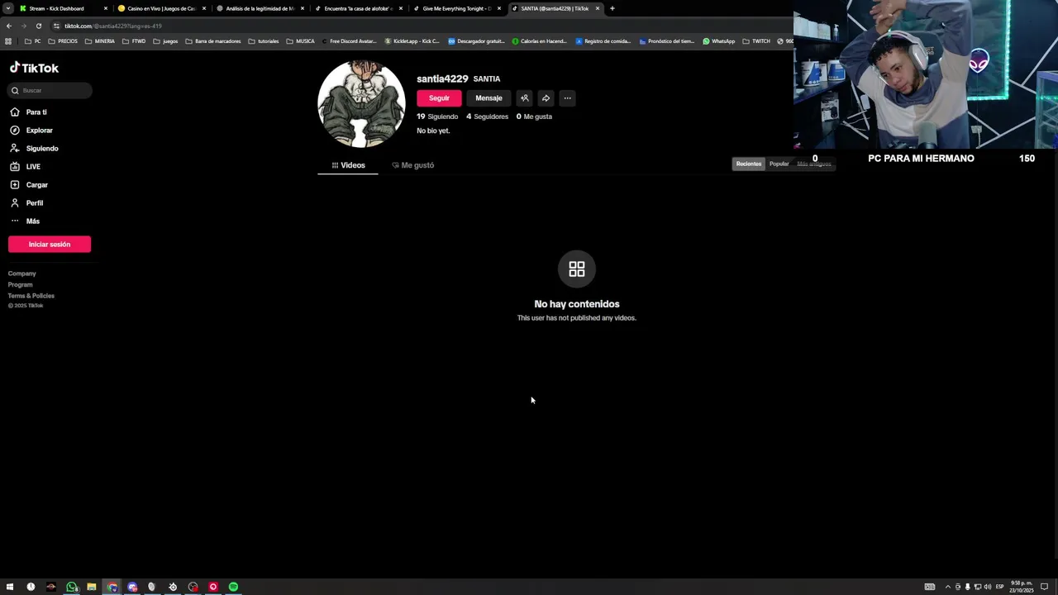Open the MINERIA bookmark folder
This screenshot has height=595, width=1058.
tap(100, 40)
